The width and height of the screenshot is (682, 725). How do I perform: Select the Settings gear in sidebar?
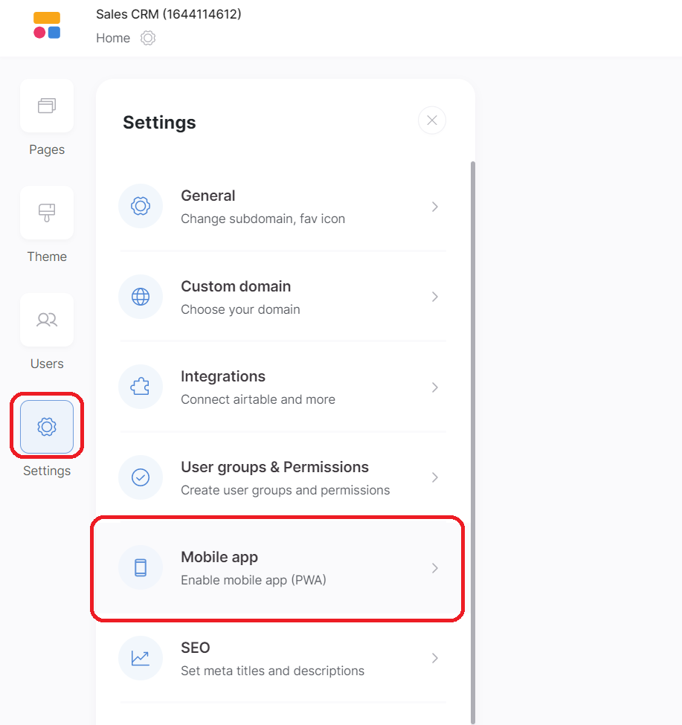pos(47,427)
